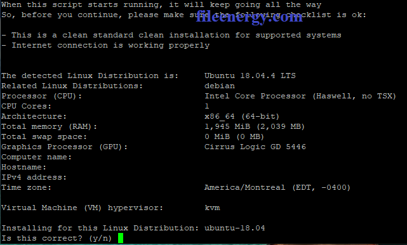The image size is (407, 245).
Task: Click 'The detected Linux Distribution is:' label
Action: [90, 76]
